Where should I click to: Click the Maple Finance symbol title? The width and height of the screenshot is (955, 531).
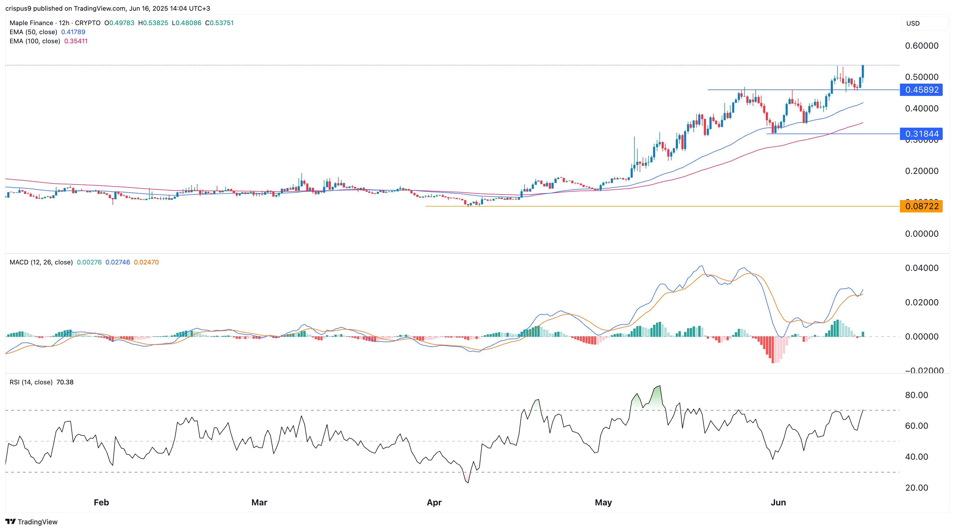click(x=32, y=23)
